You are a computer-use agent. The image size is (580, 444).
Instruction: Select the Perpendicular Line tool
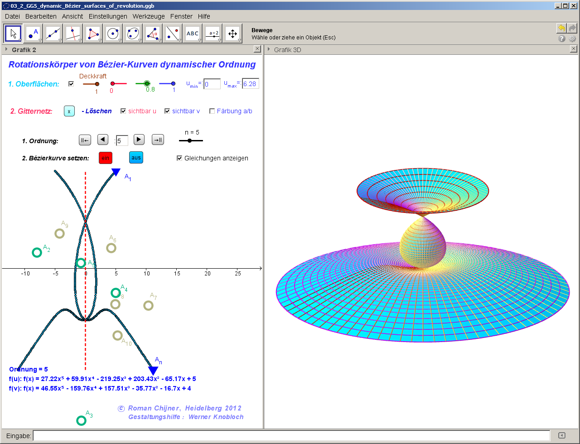pos(73,34)
